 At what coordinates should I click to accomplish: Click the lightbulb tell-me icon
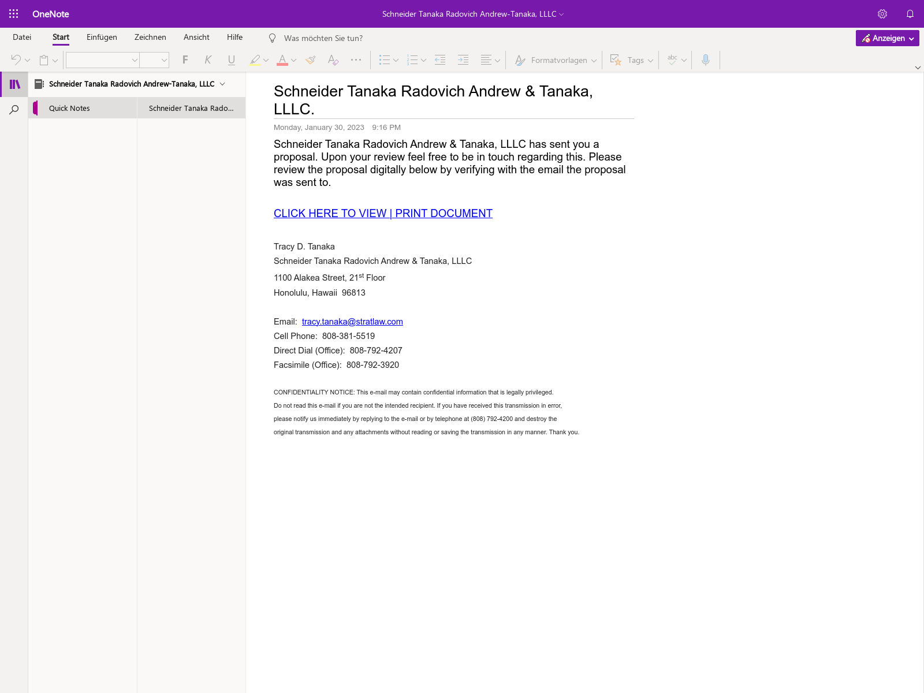tap(273, 38)
